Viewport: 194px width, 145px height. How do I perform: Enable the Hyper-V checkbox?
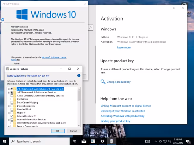click(12, 113)
